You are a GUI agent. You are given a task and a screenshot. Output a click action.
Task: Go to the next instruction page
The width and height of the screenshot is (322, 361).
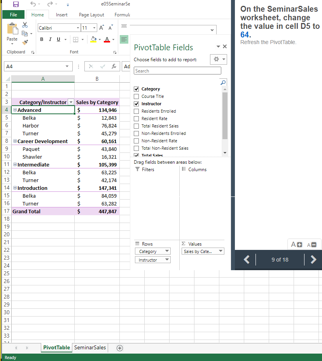[x=313, y=259]
